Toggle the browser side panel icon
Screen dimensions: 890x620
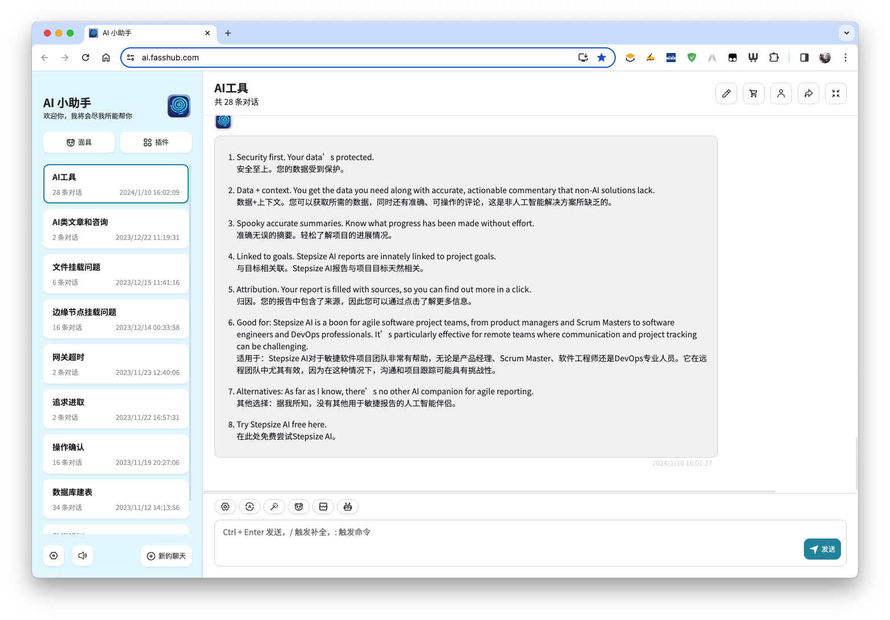point(804,58)
